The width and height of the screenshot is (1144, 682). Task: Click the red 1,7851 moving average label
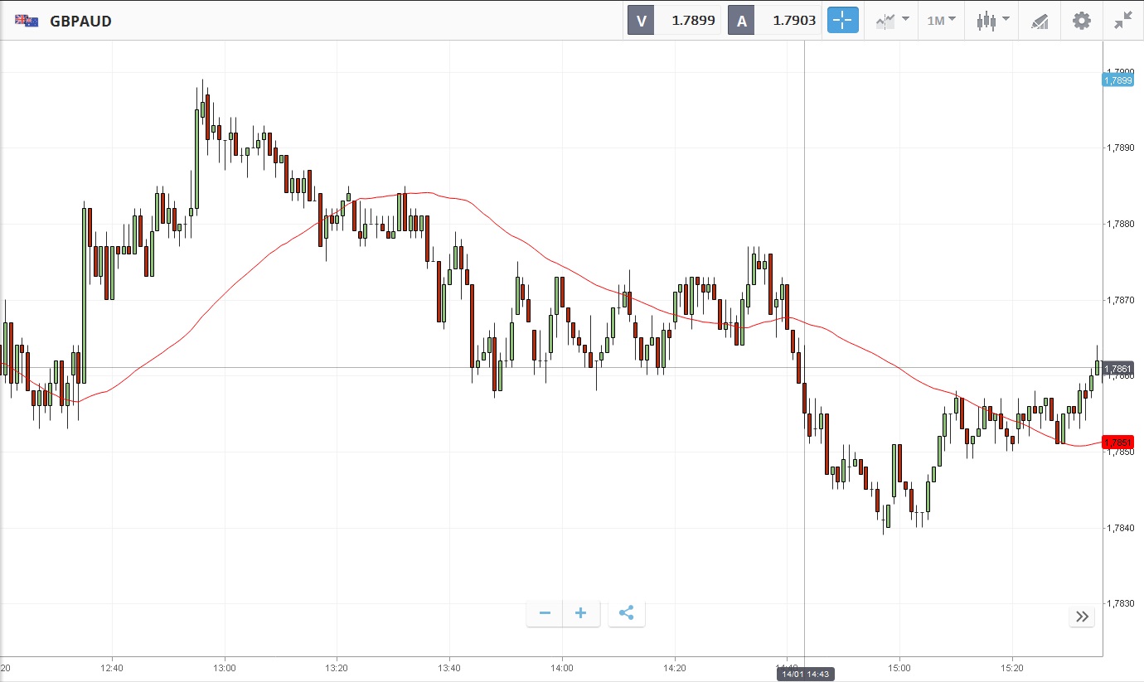pyautogui.click(x=1117, y=443)
